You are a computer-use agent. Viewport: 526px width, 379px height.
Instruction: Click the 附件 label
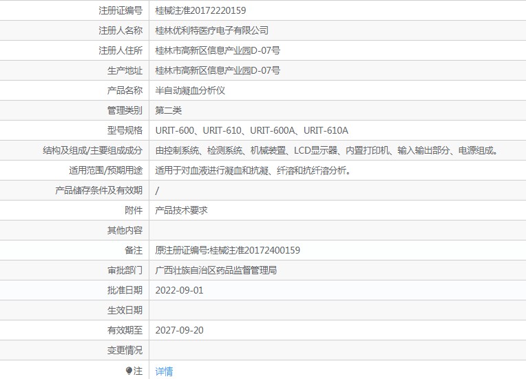pos(134,210)
